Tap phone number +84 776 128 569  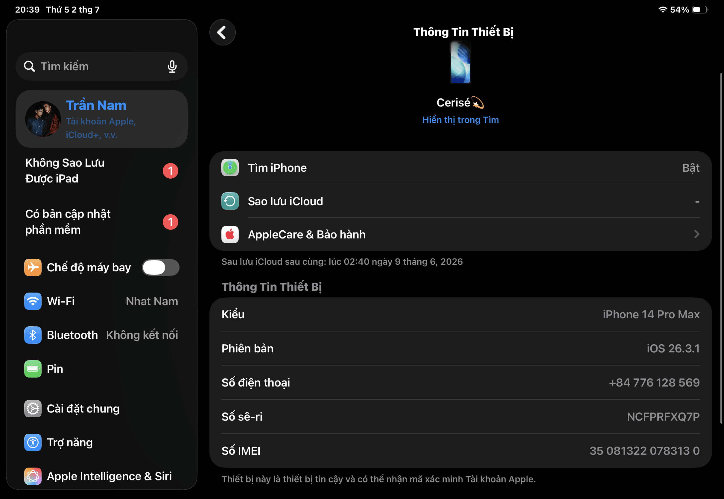pos(654,382)
